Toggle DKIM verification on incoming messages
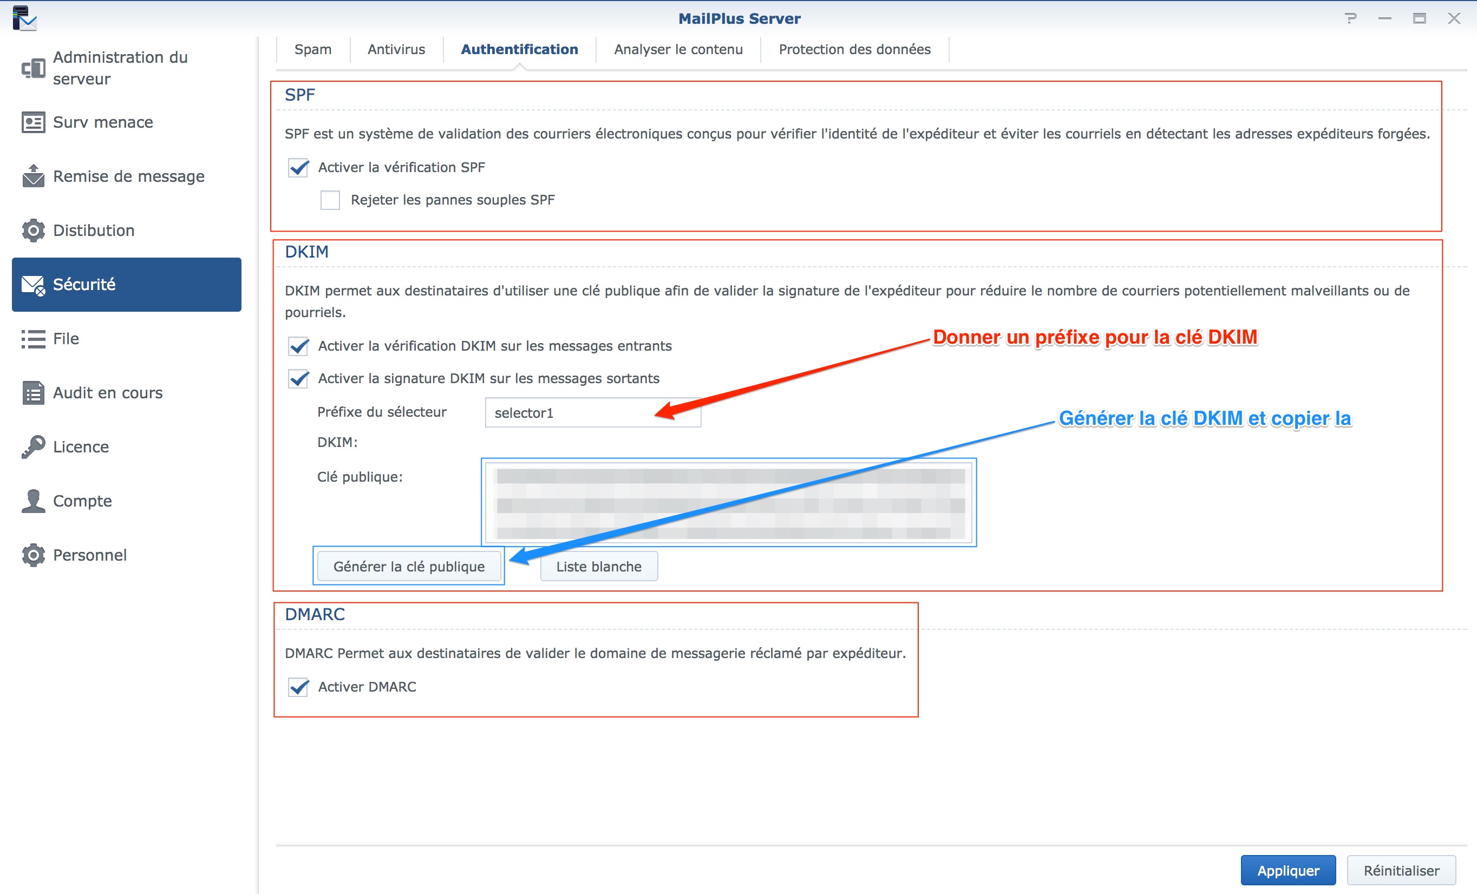Screen dimensions: 1477x894 [x=298, y=346]
